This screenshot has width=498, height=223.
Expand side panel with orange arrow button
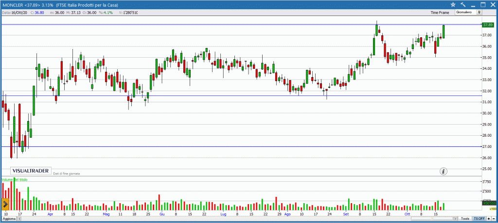(5, 204)
